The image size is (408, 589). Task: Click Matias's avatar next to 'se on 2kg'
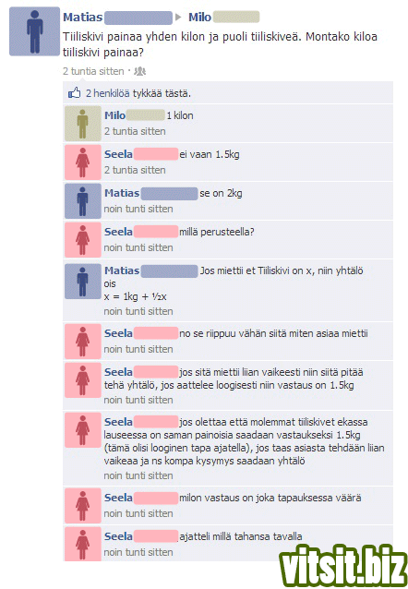[x=83, y=201]
